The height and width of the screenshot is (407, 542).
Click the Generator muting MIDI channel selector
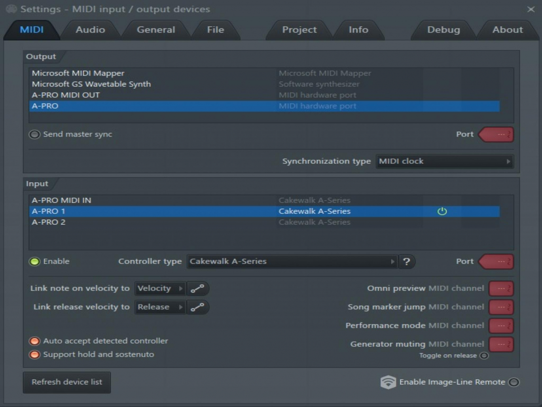501,344
